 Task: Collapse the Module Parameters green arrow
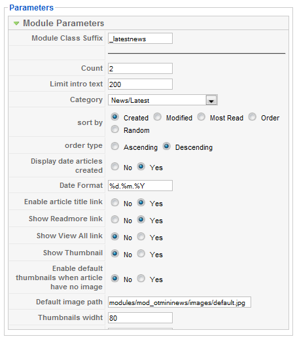(16, 23)
